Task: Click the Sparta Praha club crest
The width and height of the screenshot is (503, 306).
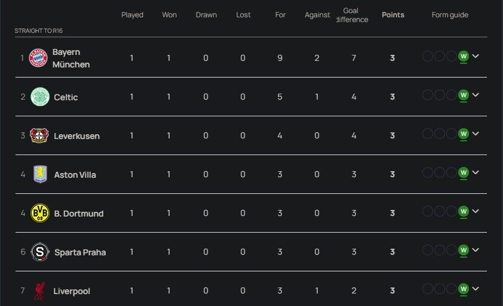Action: coord(40,252)
